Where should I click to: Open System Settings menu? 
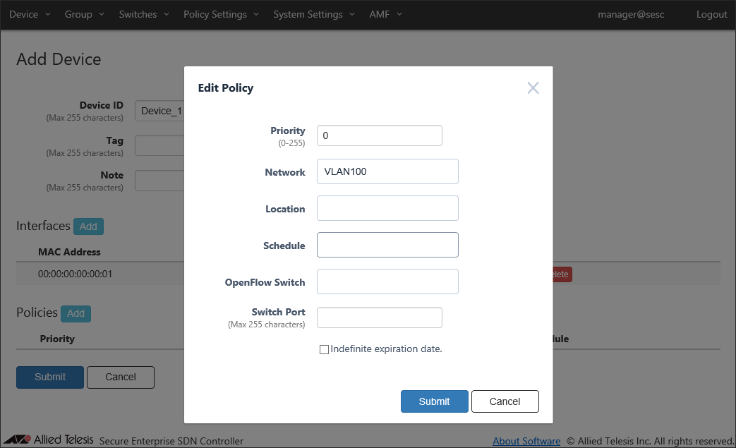[x=314, y=14]
